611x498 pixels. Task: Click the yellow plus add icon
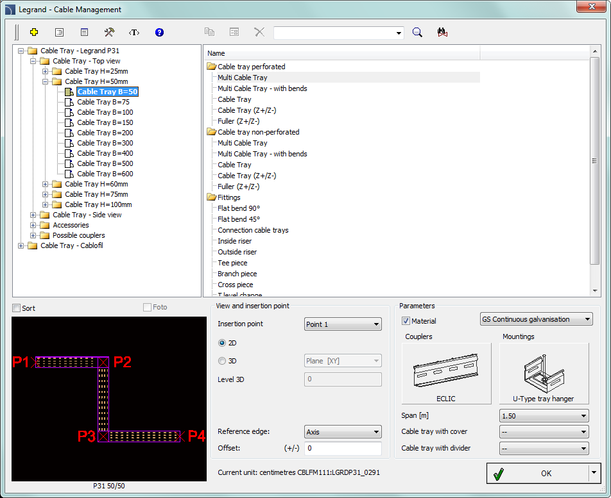[34, 32]
